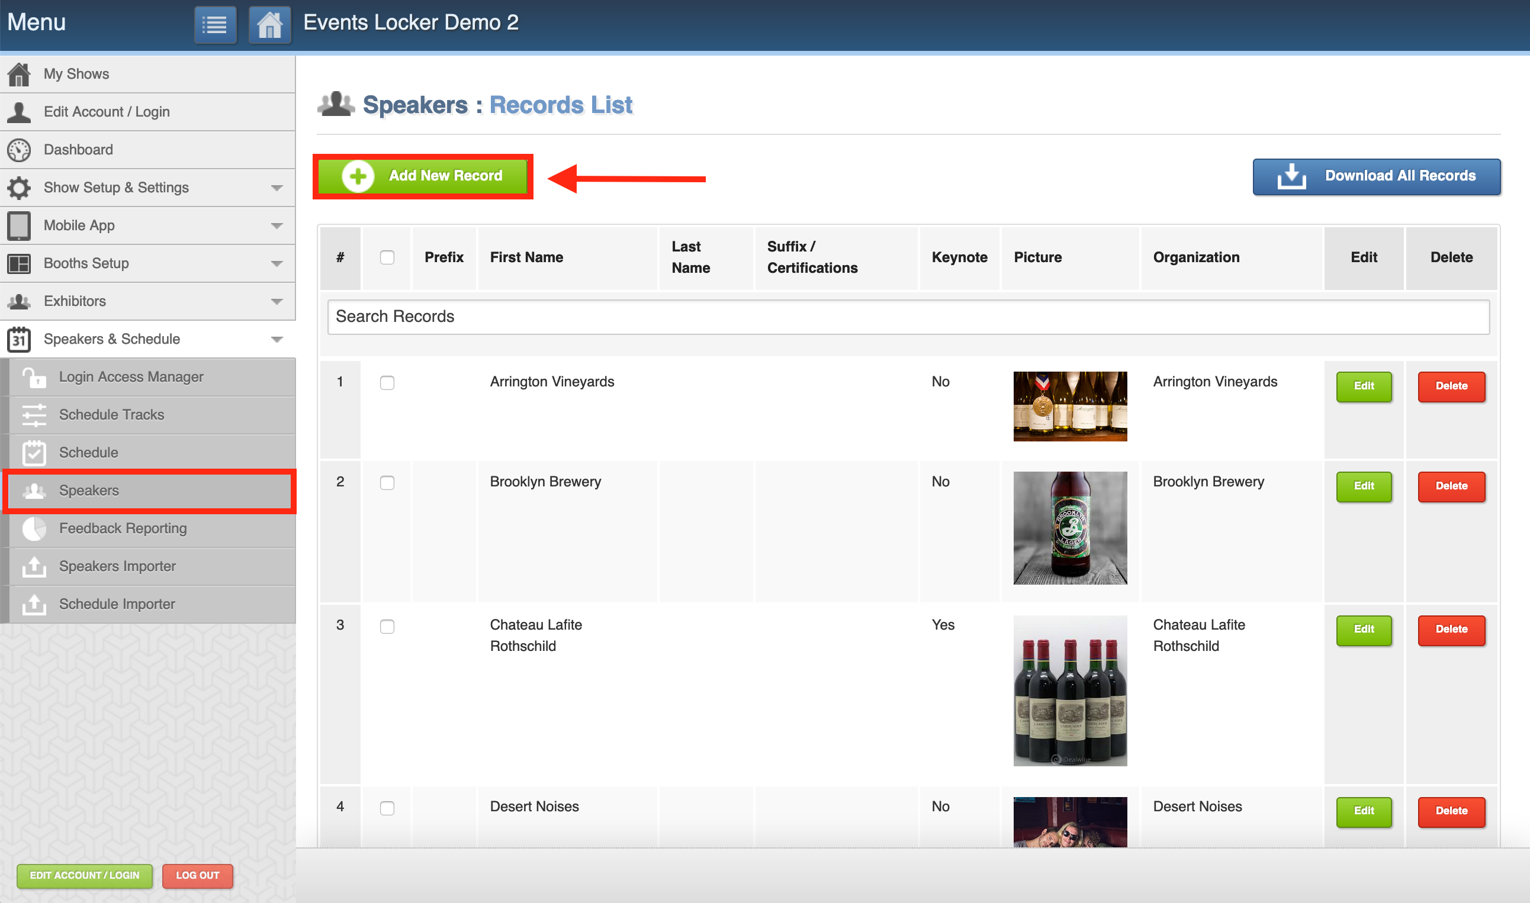Click green Edit Account / Login footer button

pos(85,876)
